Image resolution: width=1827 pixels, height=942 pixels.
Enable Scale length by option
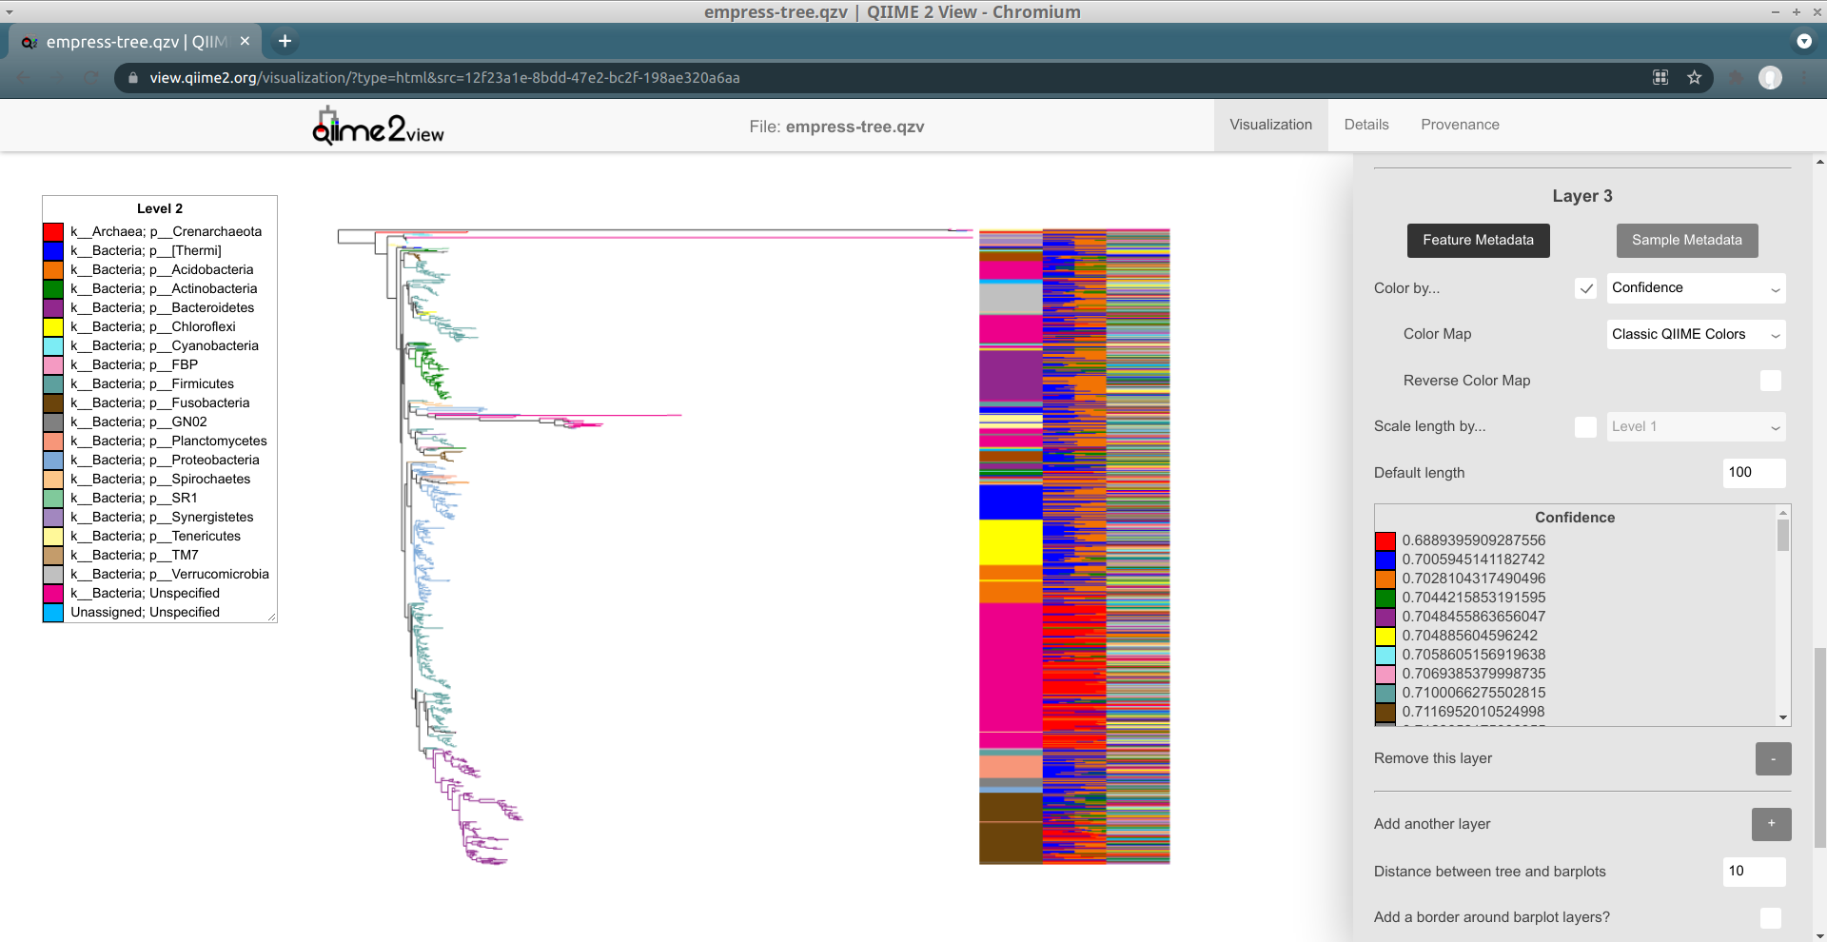1584,426
